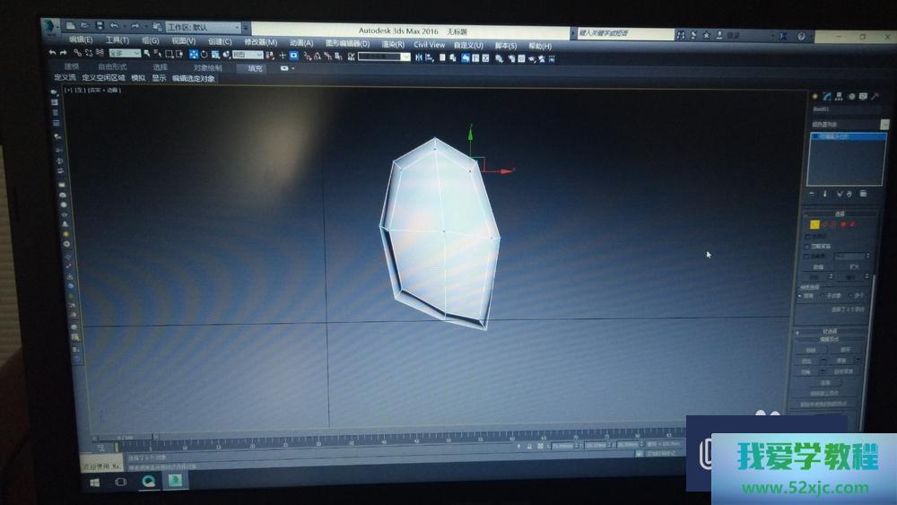Click the 编辑选定对象 ribbon button
897x505 pixels.
(194, 78)
